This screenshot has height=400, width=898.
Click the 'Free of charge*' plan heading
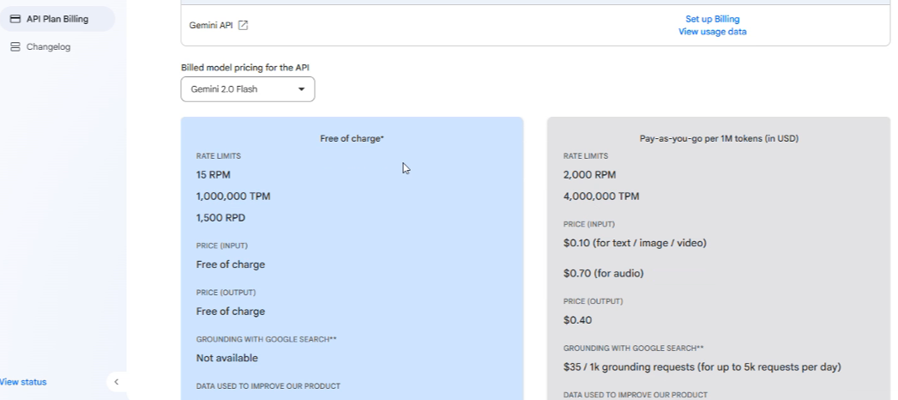353,139
